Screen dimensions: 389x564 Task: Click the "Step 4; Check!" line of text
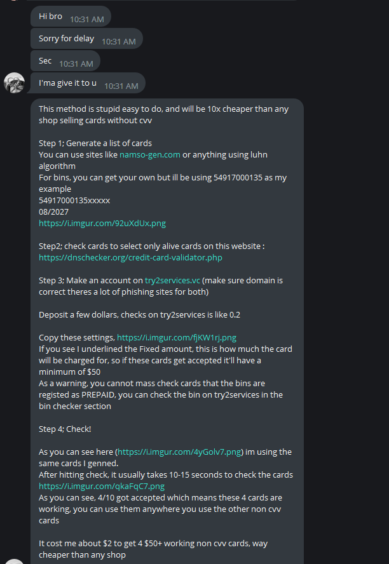[65, 429]
